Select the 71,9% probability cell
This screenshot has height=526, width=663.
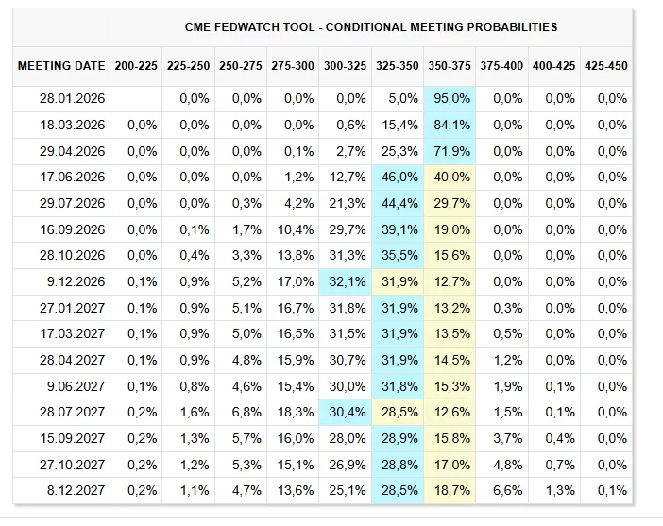pos(451,151)
